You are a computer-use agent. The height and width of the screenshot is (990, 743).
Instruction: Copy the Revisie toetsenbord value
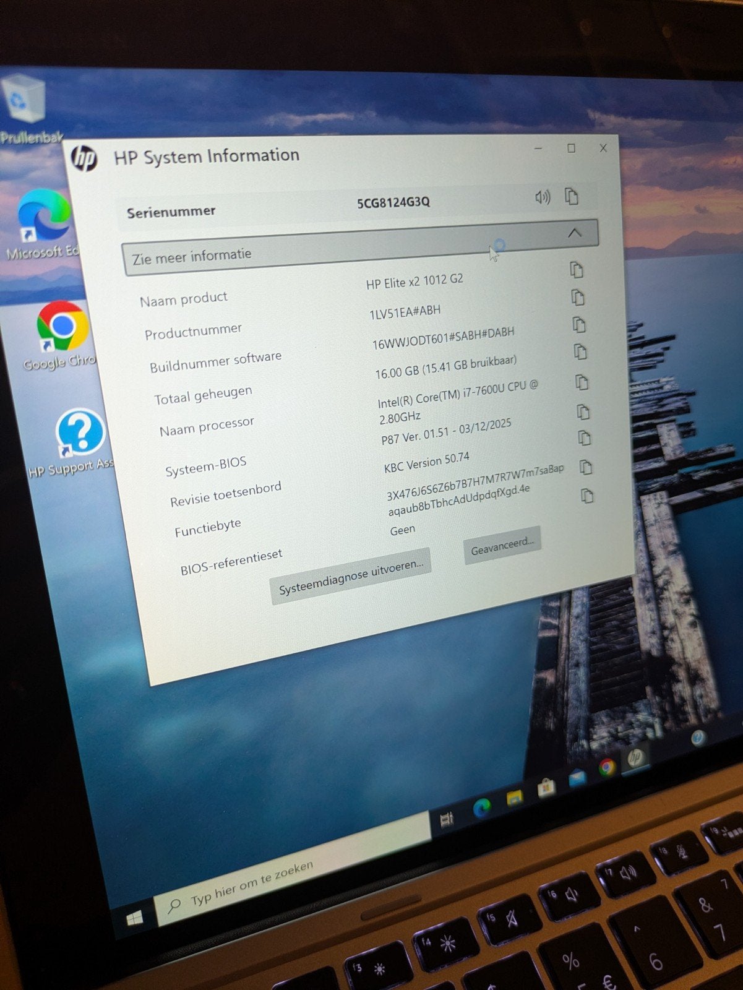(x=585, y=438)
